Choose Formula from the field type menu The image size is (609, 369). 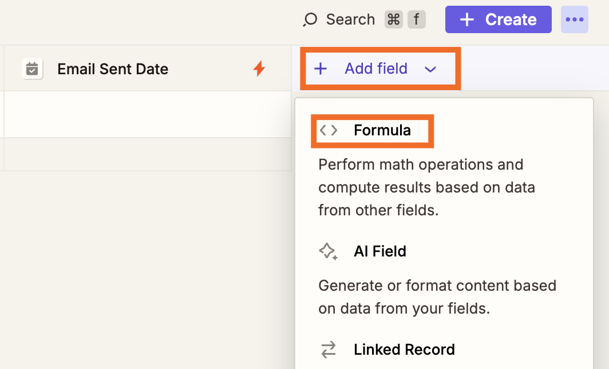pyautogui.click(x=382, y=130)
